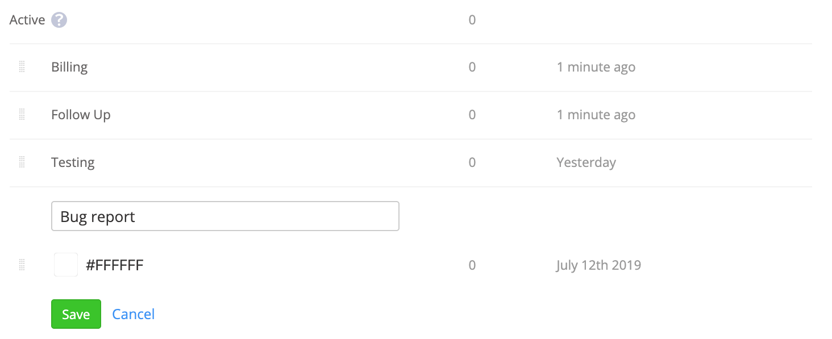Open the Billing tag

pos(69,67)
